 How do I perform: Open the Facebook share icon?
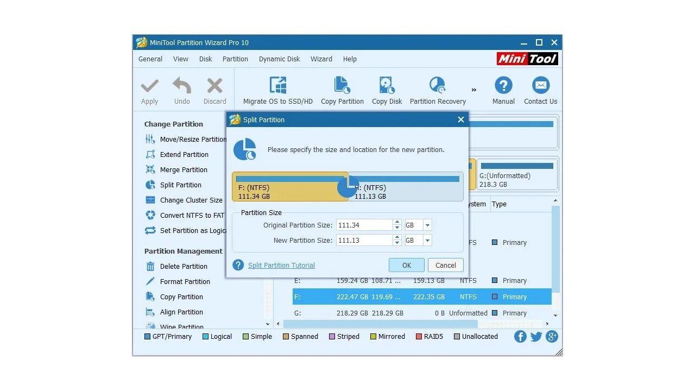pyautogui.click(x=520, y=337)
